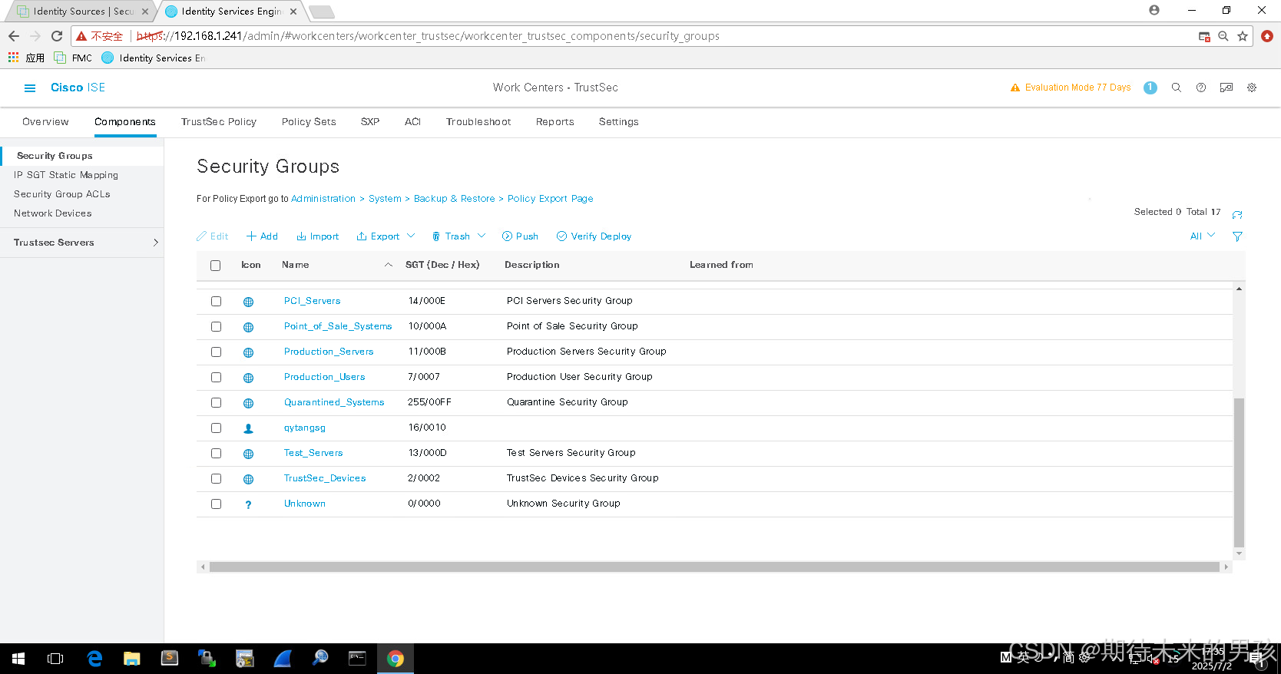The width and height of the screenshot is (1281, 674).
Task: Click the table vertical scrollbar thumb
Action: (x=1239, y=473)
